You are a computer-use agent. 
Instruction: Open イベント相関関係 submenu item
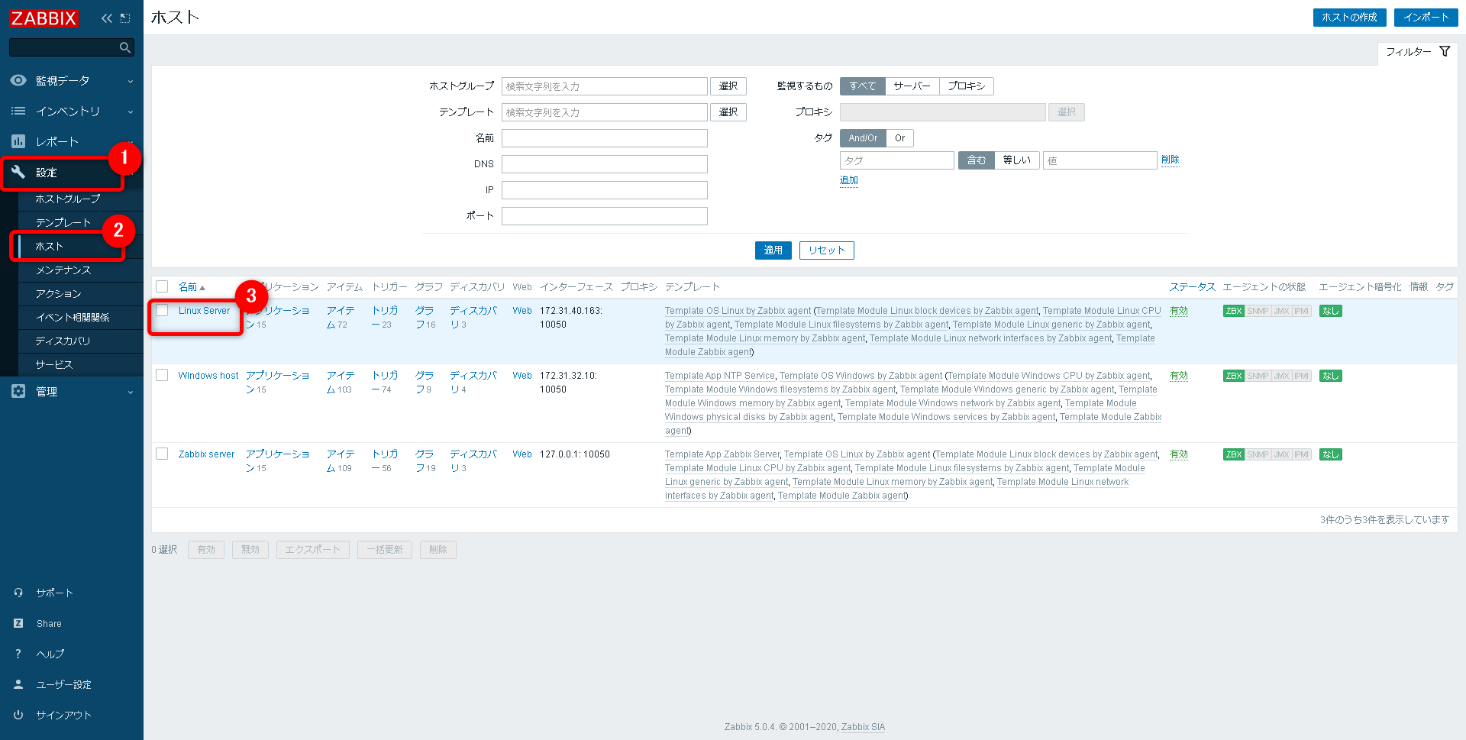tap(73, 317)
